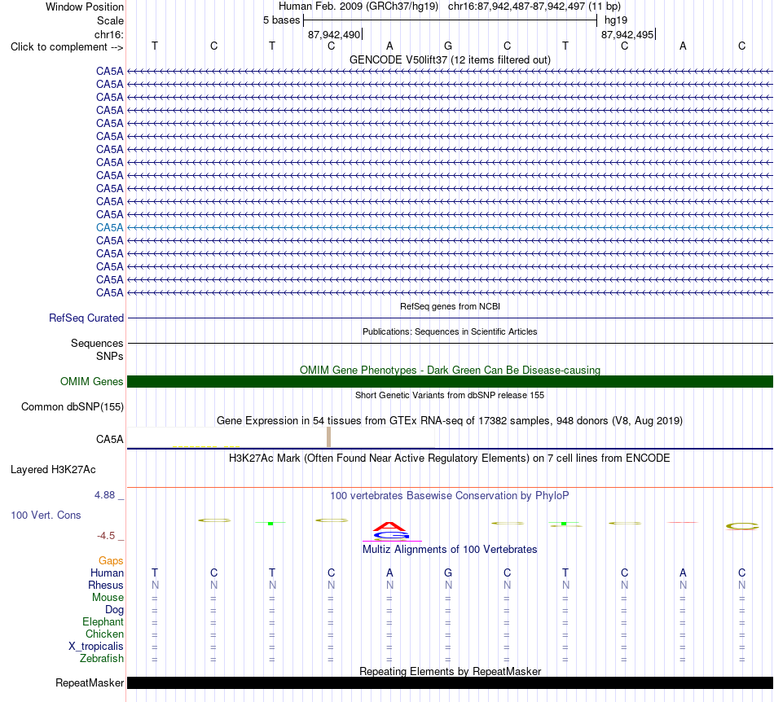774x702 pixels.
Task: Click the red and blue A/G conservation logo
Action: [x=390, y=531]
